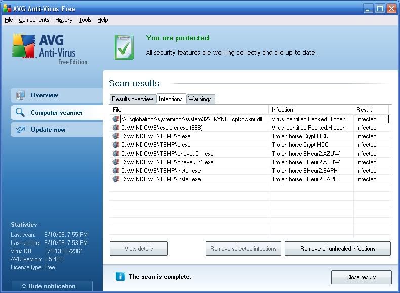The width and height of the screenshot is (400, 293).
Task: Click the Scan results heading
Action: (x=134, y=83)
